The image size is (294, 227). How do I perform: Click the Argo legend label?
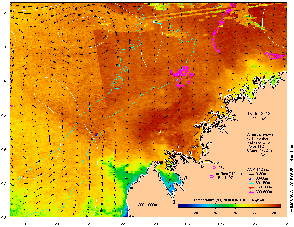click(x=223, y=167)
